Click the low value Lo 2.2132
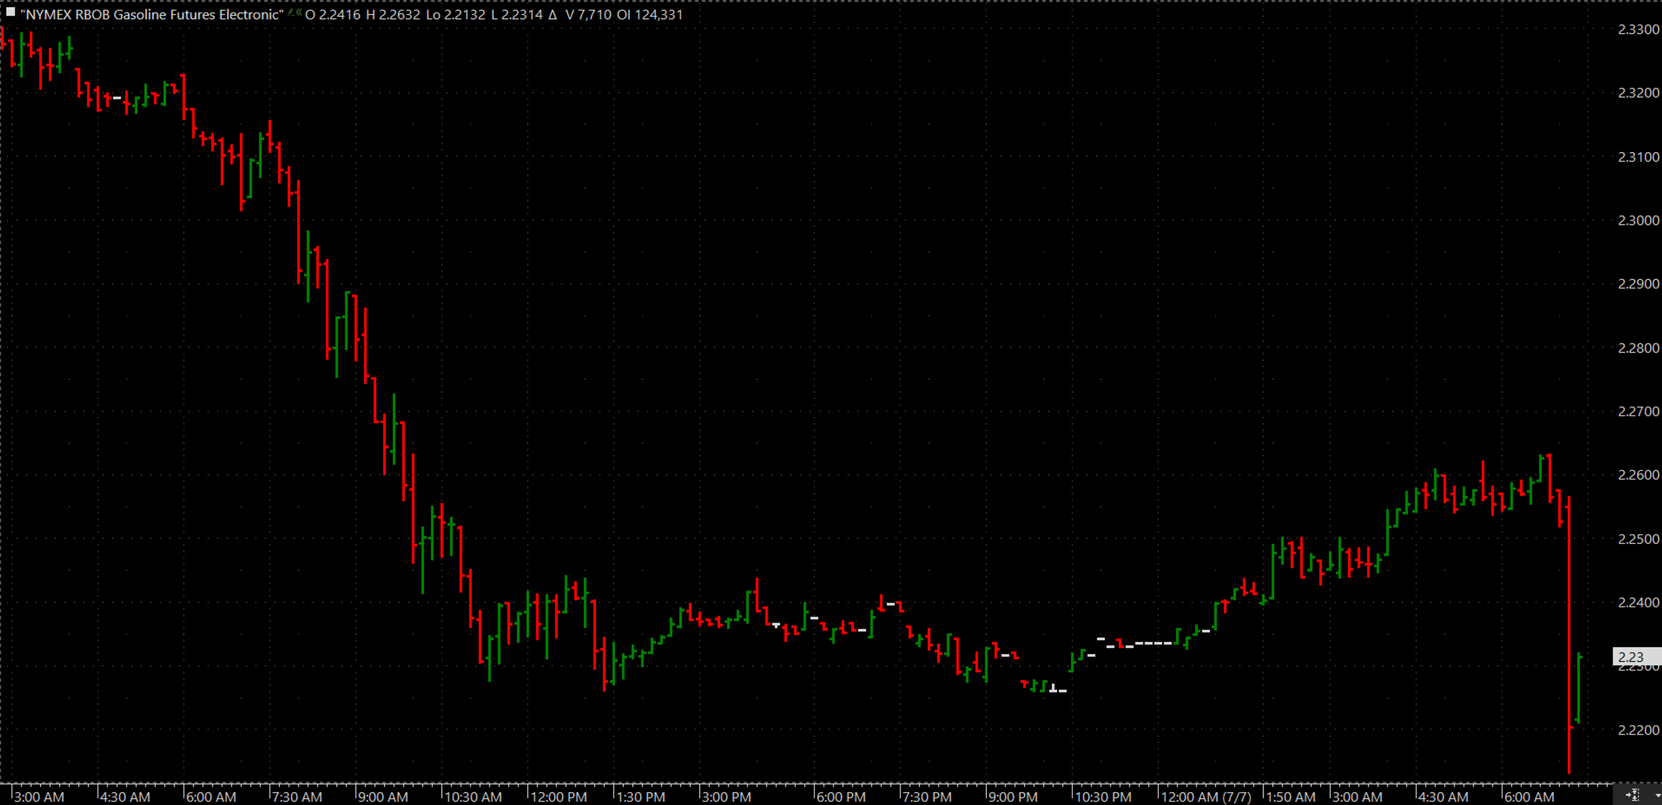Viewport: 1662px width, 805px height. point(455,14)
